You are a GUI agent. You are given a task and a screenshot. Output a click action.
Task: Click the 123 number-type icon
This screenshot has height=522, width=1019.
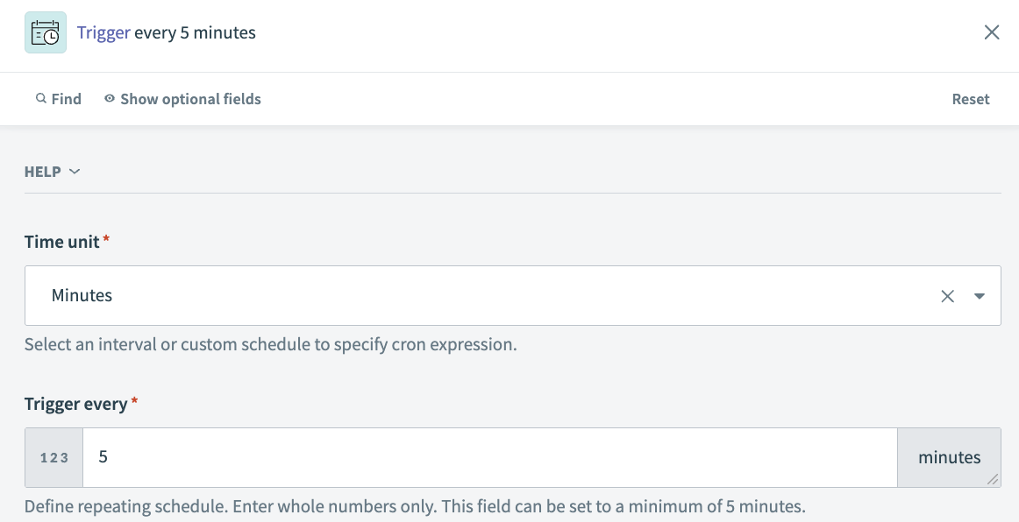pos(53,457)
